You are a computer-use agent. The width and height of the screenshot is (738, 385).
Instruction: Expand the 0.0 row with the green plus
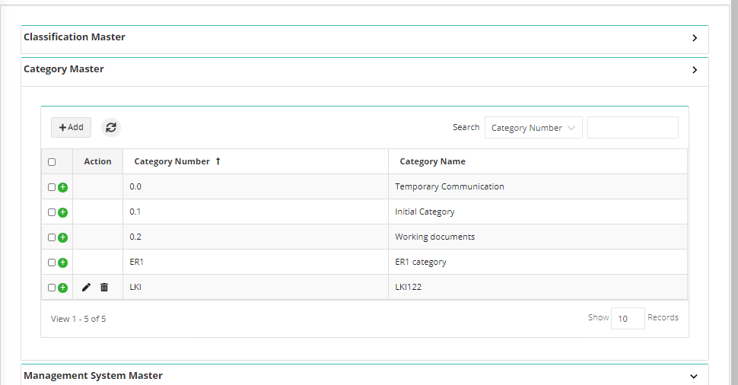tap(62, 187)
